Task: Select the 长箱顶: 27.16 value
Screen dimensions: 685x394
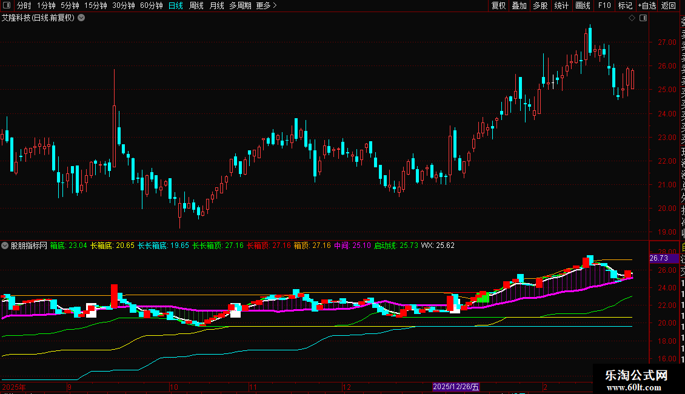Action: click(269, 245)
